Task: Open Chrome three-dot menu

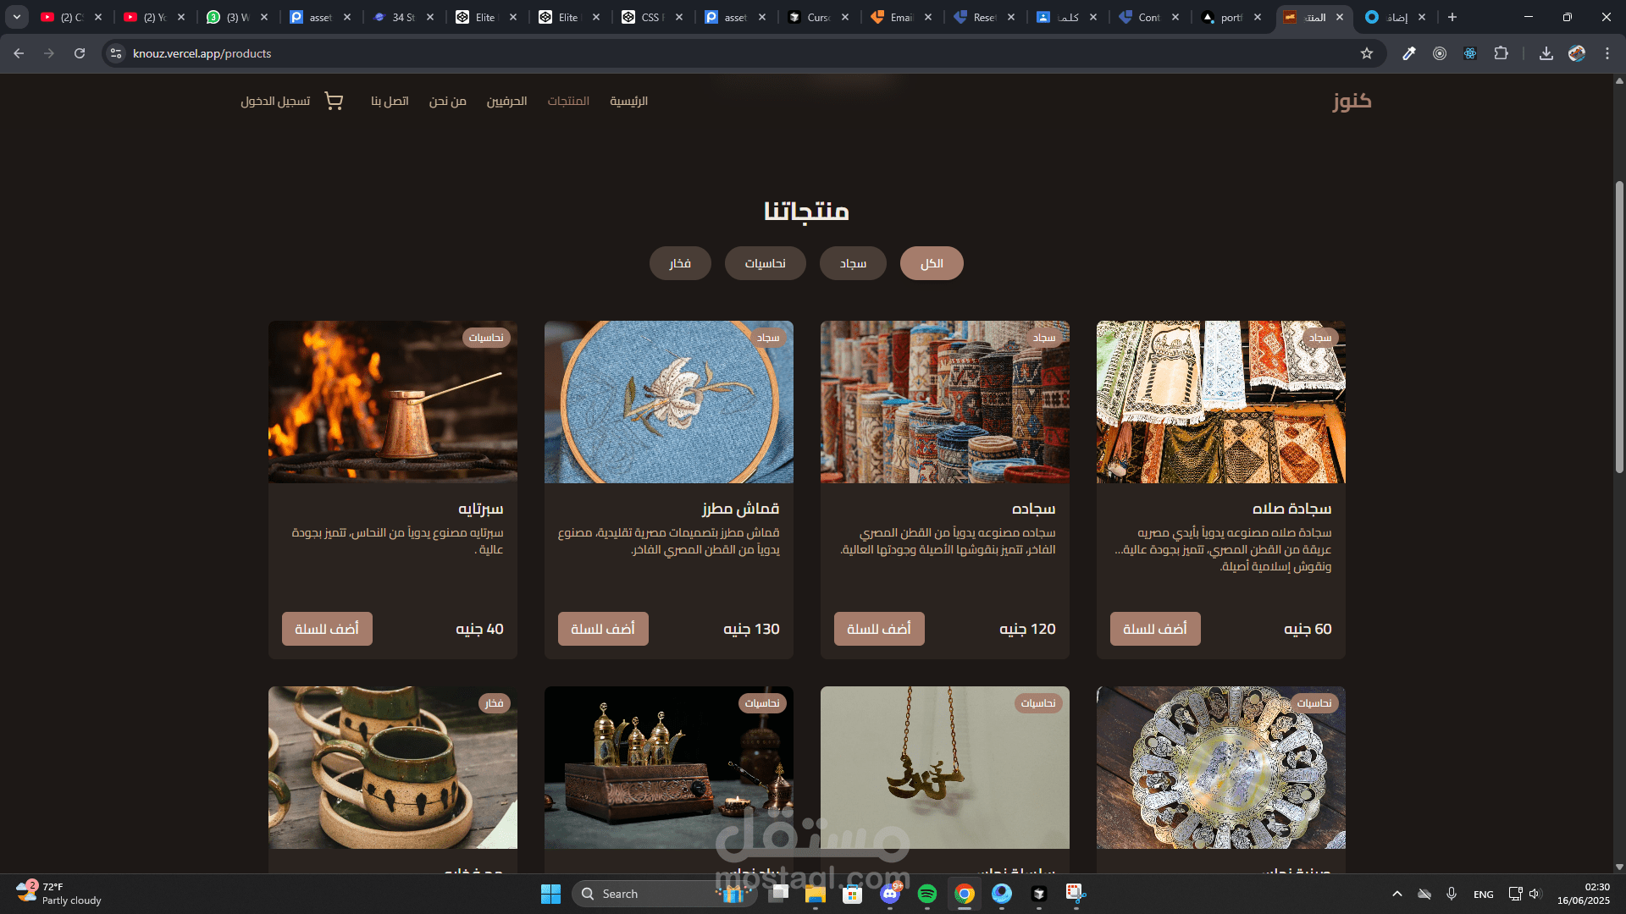Action: click(1607, 53)
